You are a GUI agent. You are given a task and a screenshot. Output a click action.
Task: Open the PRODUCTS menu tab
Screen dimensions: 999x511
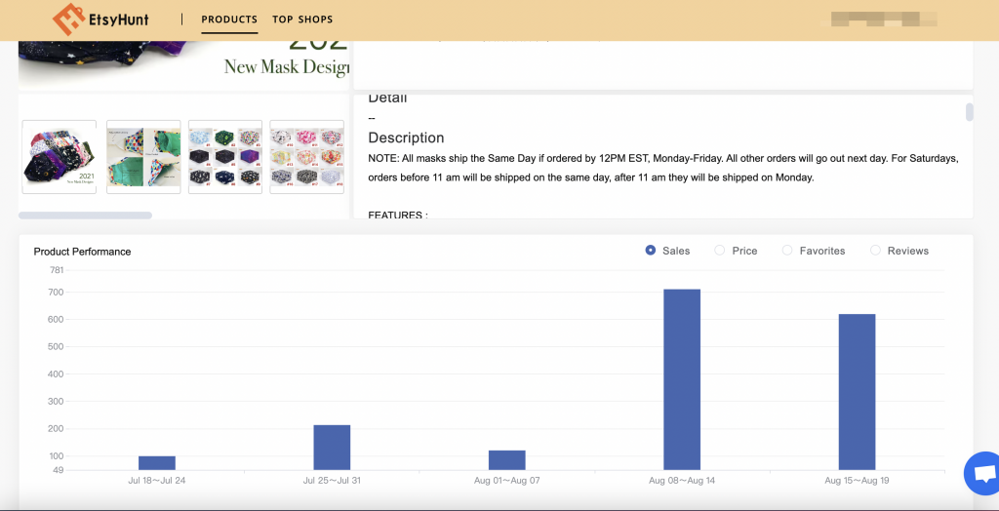coord(229,20)
